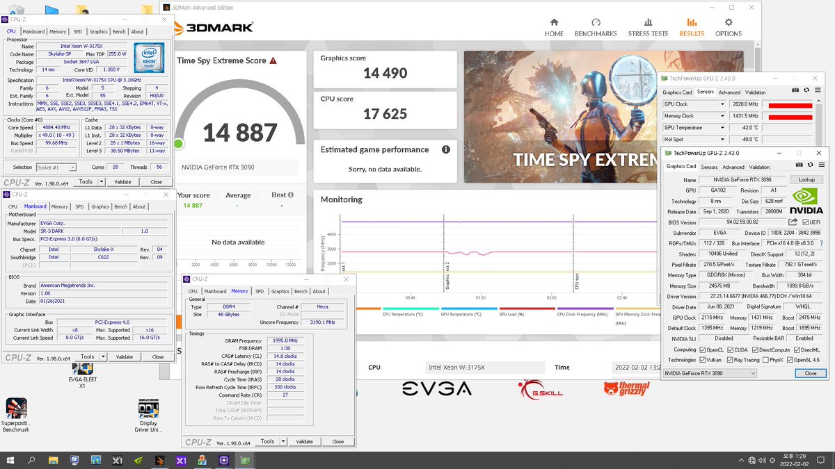Click GPU Clock red graph bar in GPU-Z
Screen dimensions: 835x469
point(790,106)
